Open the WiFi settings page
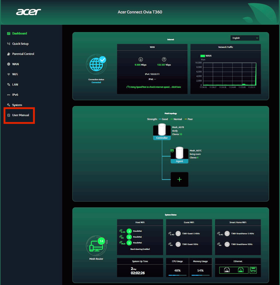The image size is (280, 285). point(15,74)
